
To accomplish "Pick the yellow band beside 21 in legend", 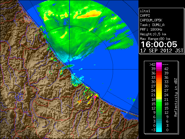I will click(159, 95).
